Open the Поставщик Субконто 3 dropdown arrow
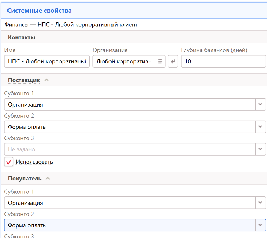The image size is (267, 238). (260, 149)
